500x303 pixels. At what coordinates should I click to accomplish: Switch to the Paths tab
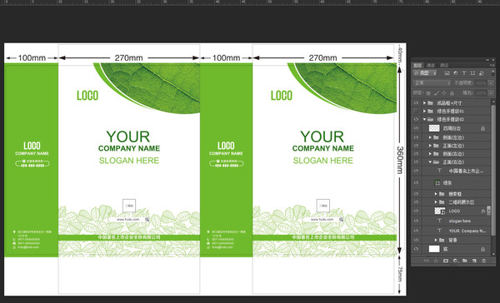444,65
